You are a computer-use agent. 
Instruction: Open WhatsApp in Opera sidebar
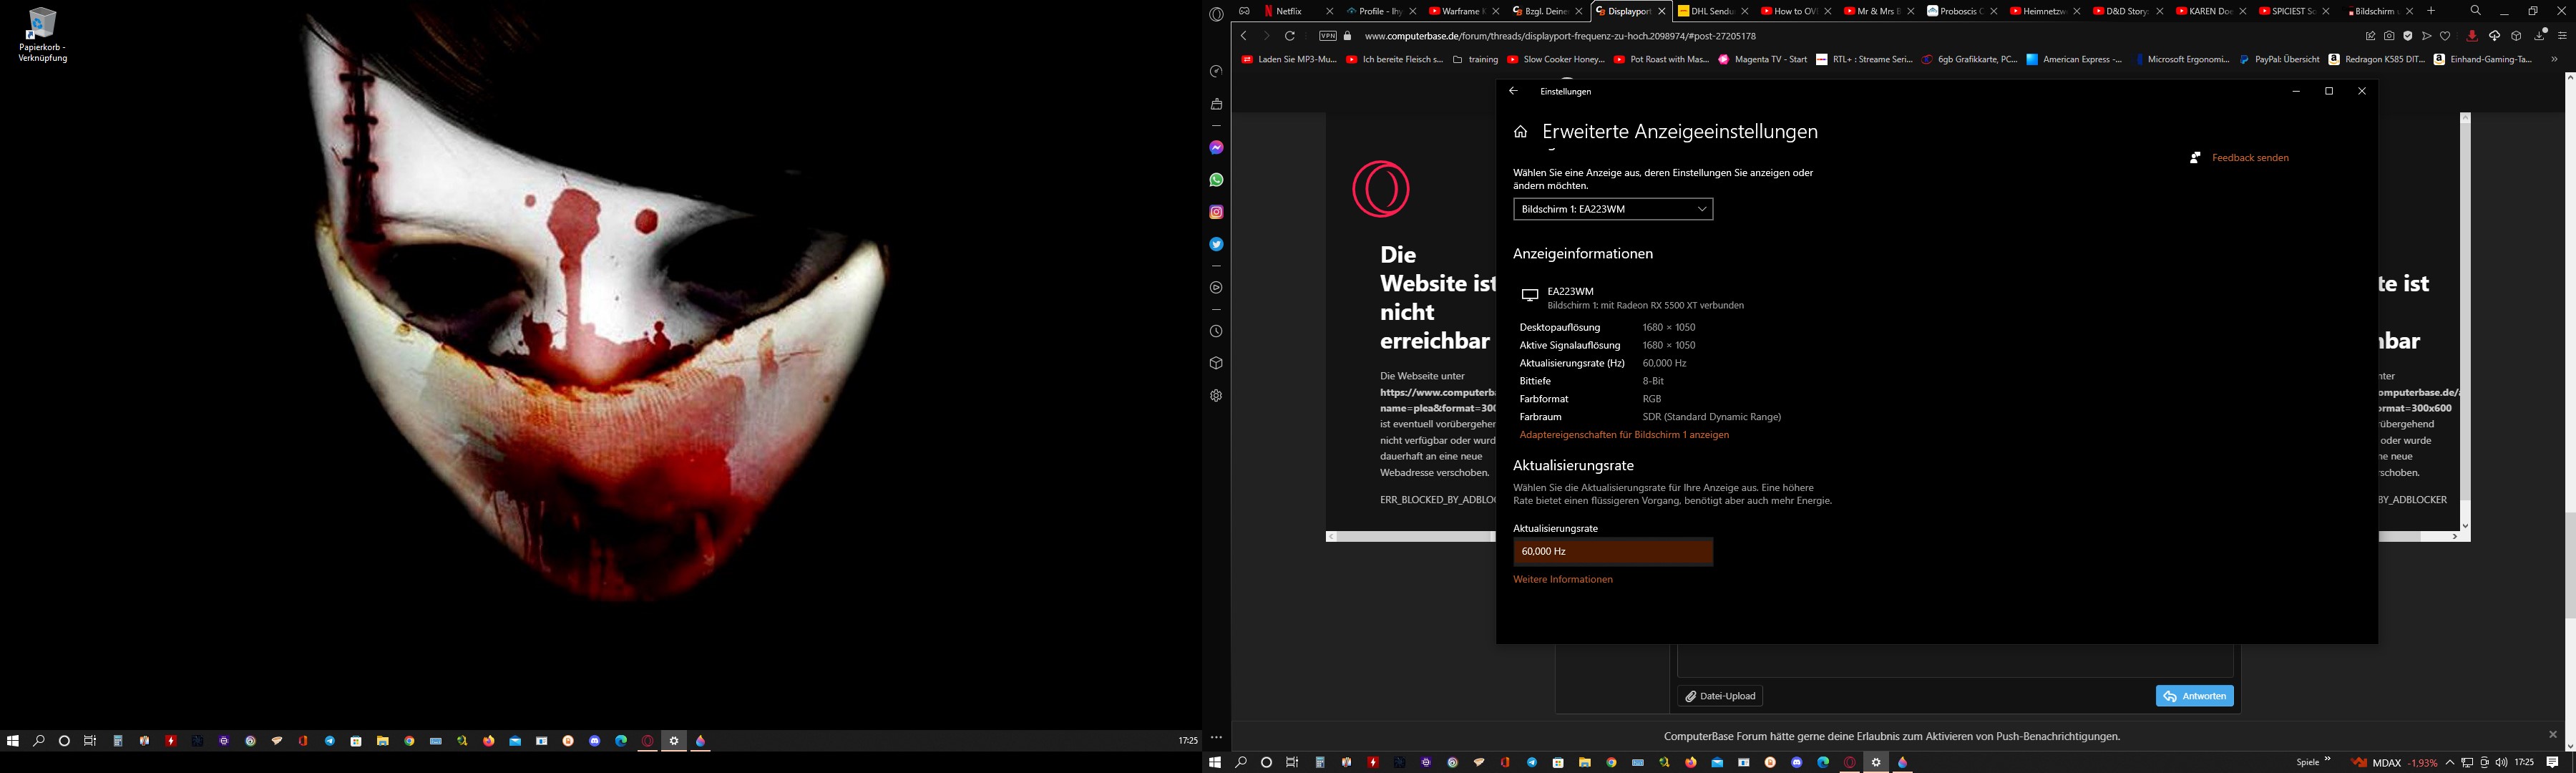coord(1216,180)
